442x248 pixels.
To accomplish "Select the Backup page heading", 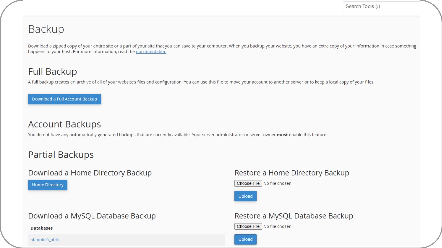I will click(x=46, y=29).
